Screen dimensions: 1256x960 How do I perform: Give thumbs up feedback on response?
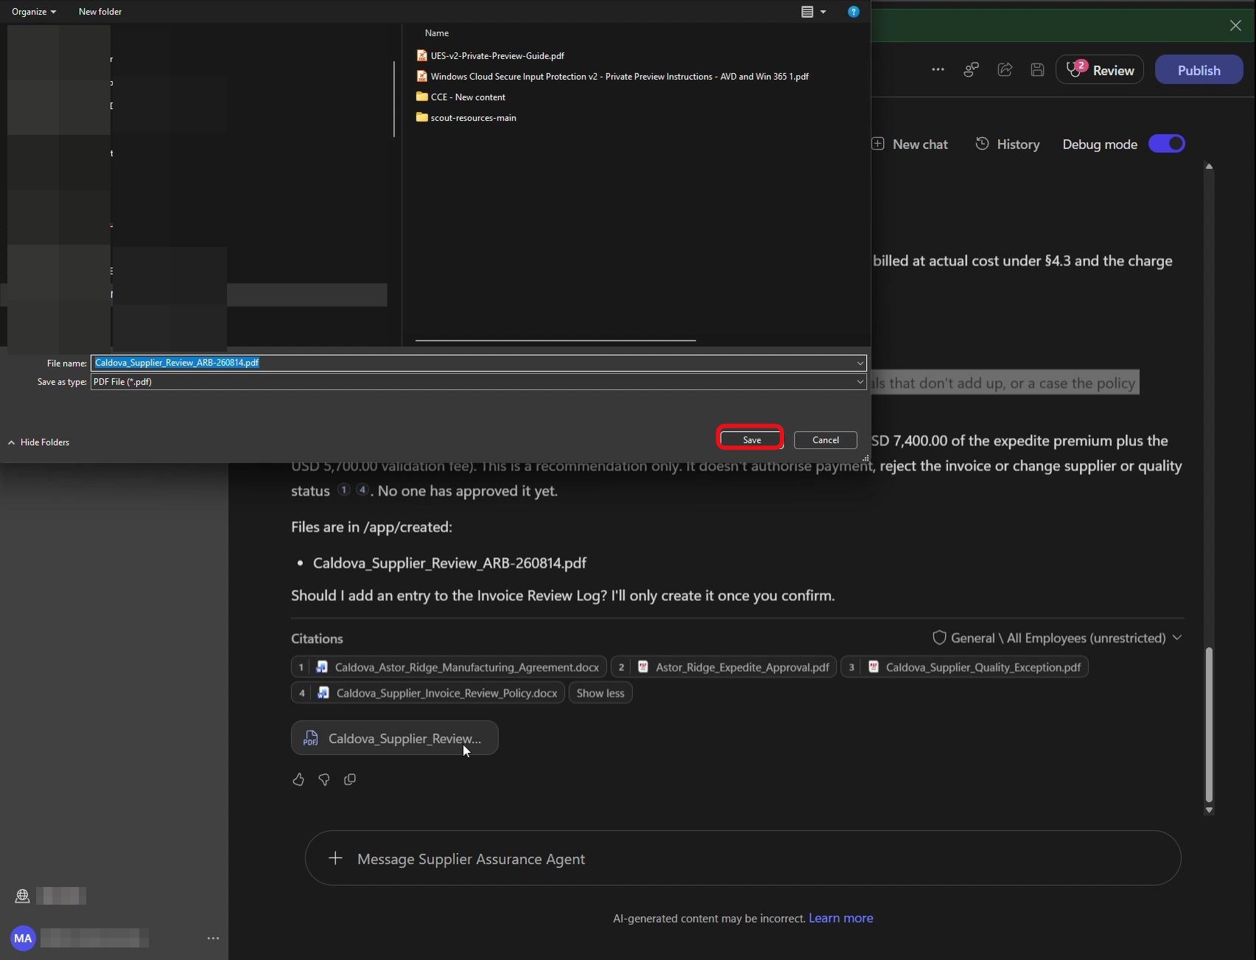tap(299, 779)
